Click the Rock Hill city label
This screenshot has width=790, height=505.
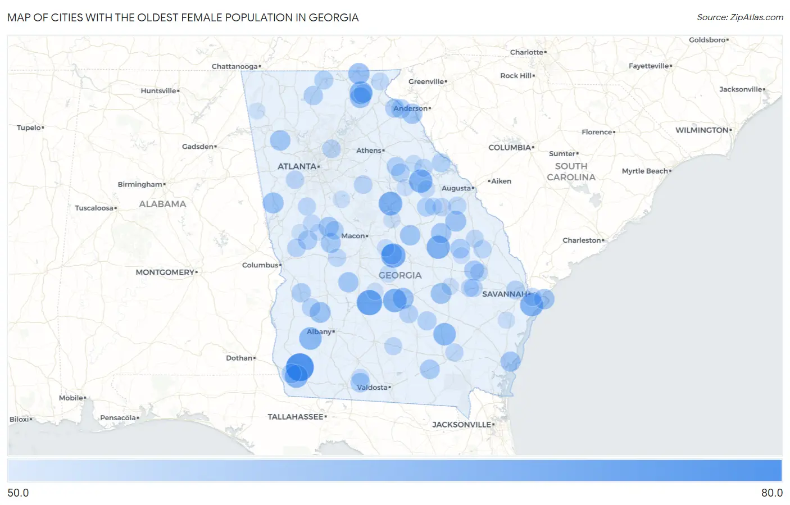click(x=516, y=76)
